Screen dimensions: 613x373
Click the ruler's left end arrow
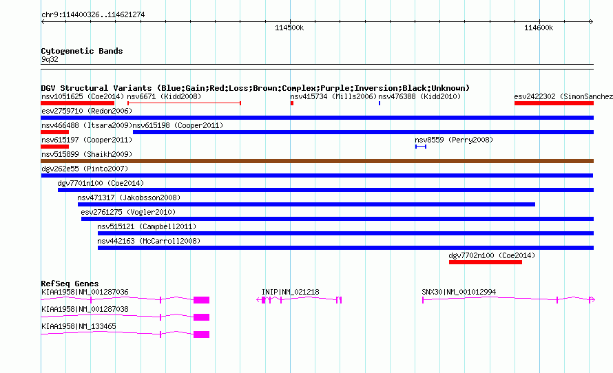[43, 22]
